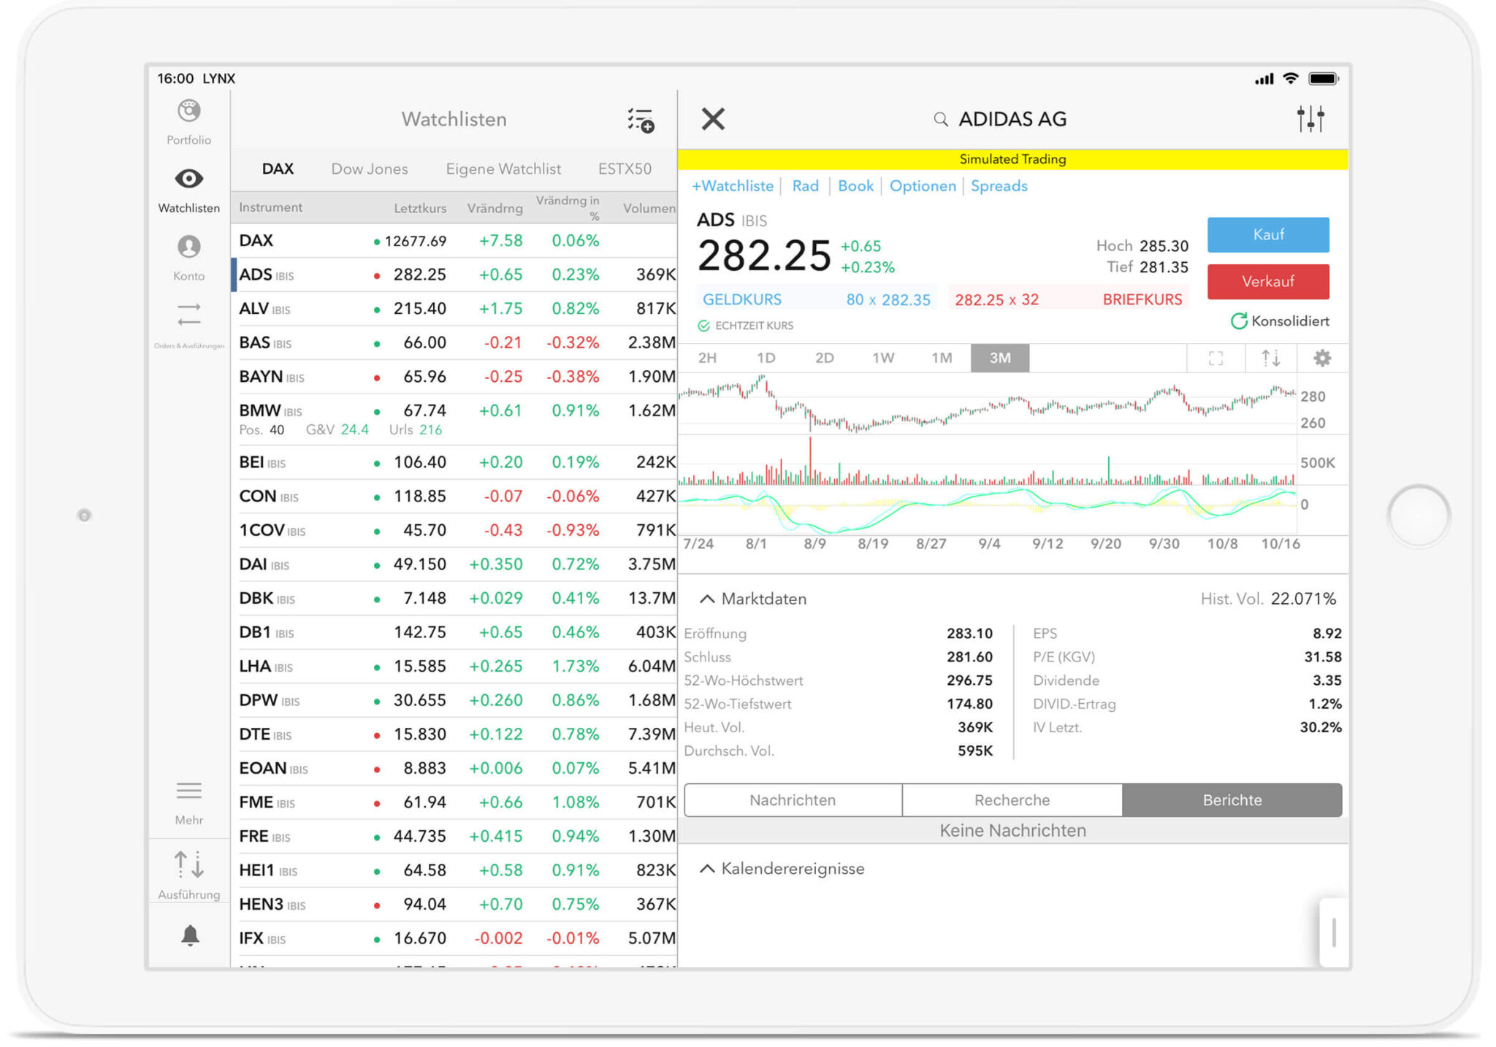Screen dimensions: 1496x1047
Task: Open the Spreads link
Action: click(999, 186)
